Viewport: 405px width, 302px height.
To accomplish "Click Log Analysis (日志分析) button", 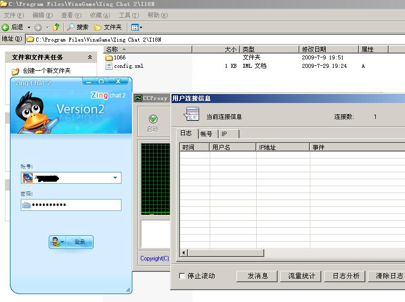I will coord(345,276).
